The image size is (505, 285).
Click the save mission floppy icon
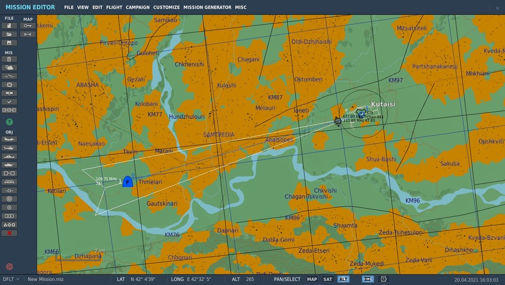[9, 42]
